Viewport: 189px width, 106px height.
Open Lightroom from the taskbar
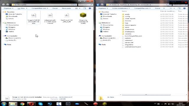tap(68, 104)
